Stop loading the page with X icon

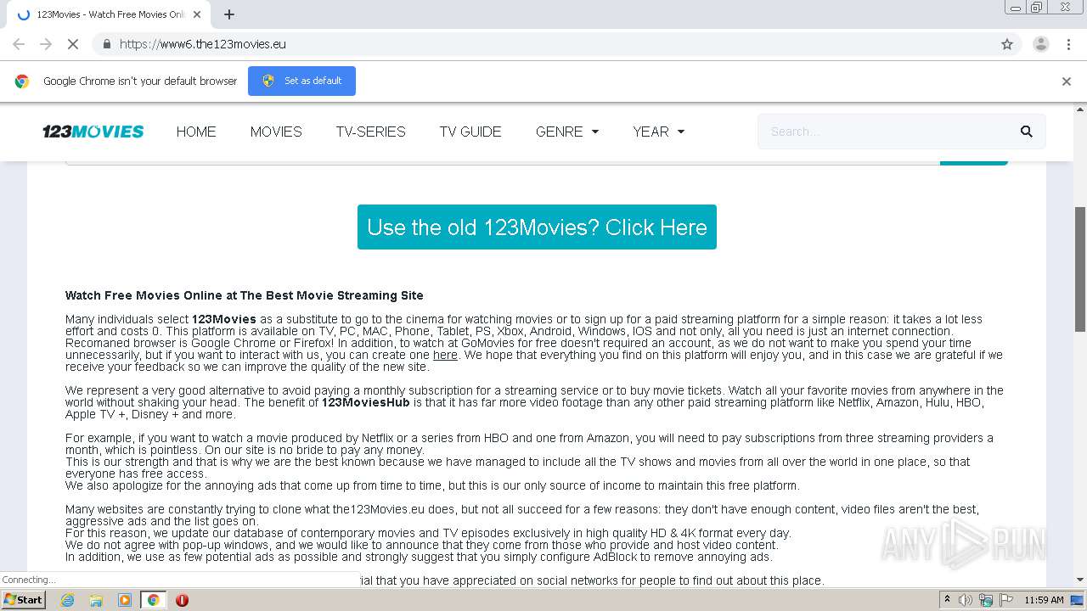point(73,44)
